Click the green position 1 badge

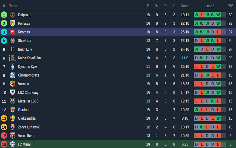click(4, 15)
